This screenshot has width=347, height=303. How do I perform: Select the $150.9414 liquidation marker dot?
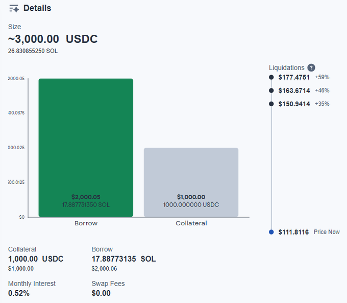[x=271, y=104]
